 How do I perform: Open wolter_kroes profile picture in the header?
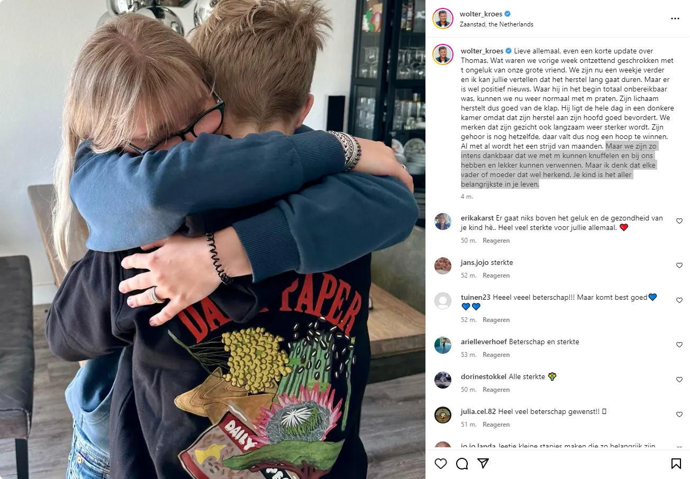tap(443, 19)
